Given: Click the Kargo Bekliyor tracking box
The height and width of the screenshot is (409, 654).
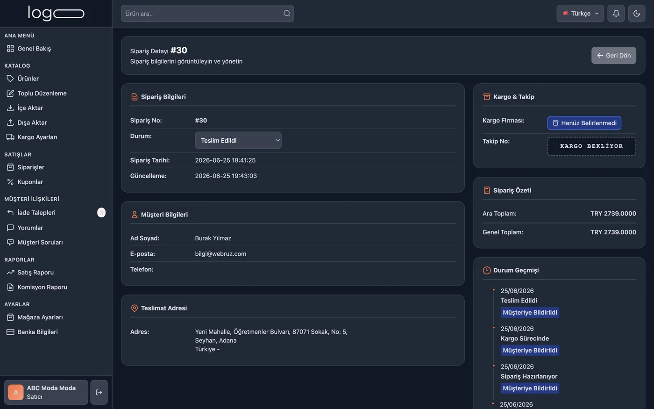Looking at the screenshot, I should point(591,146).
